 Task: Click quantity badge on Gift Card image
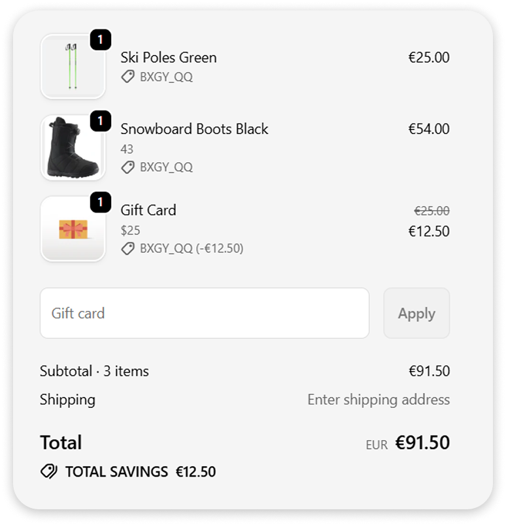100,203
